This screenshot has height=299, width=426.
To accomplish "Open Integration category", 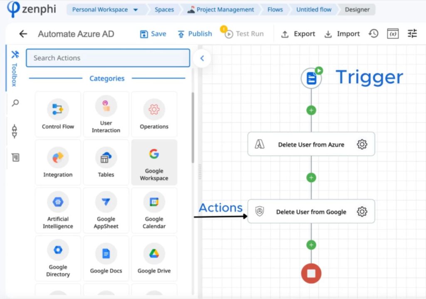I will pos(58,163).
